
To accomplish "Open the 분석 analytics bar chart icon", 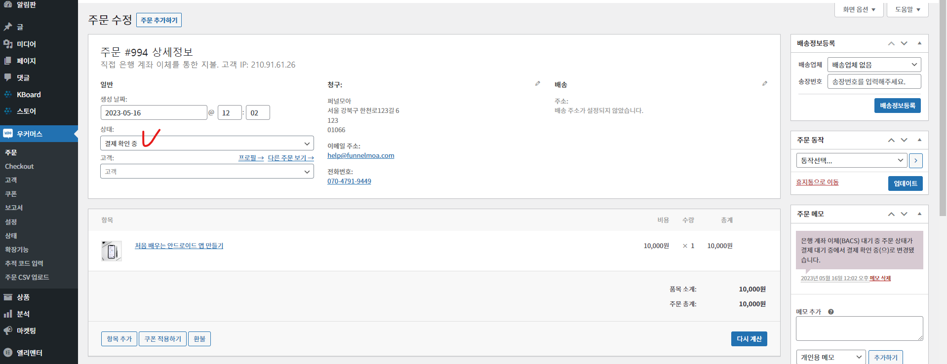I will click(x=8, y=314).
